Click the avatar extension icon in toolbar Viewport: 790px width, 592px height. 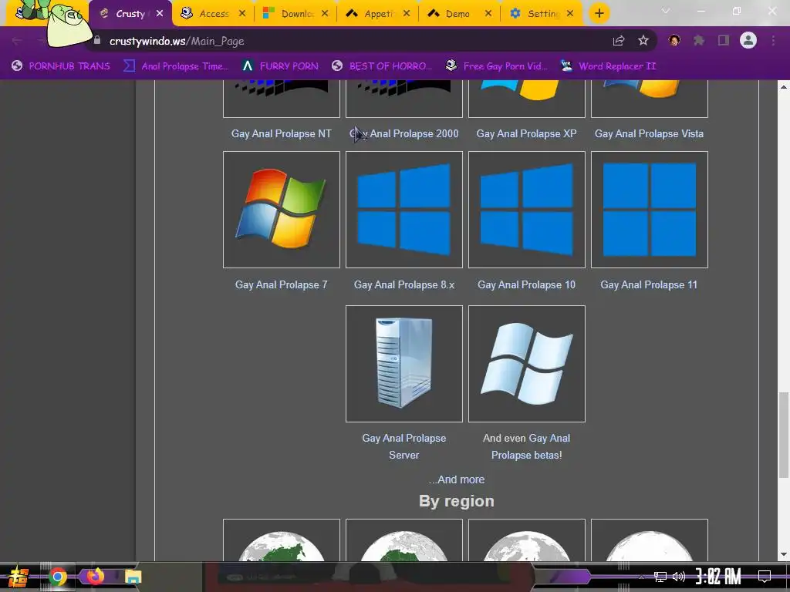(x=674, y=40)
